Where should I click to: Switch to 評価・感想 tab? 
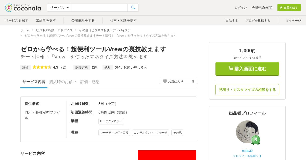point(90,82)
